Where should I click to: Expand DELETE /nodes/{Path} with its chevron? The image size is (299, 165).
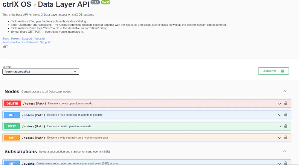point(280,104)
